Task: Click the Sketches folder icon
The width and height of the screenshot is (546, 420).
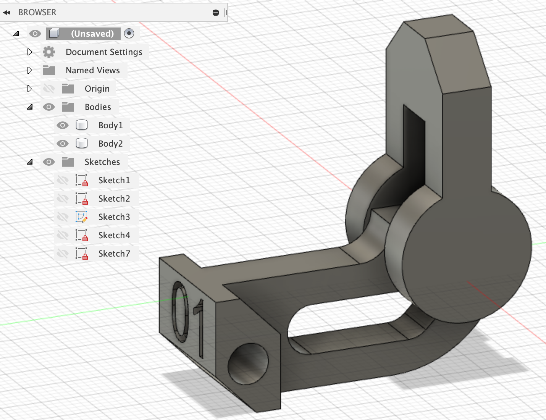Action: coord(68,162)
